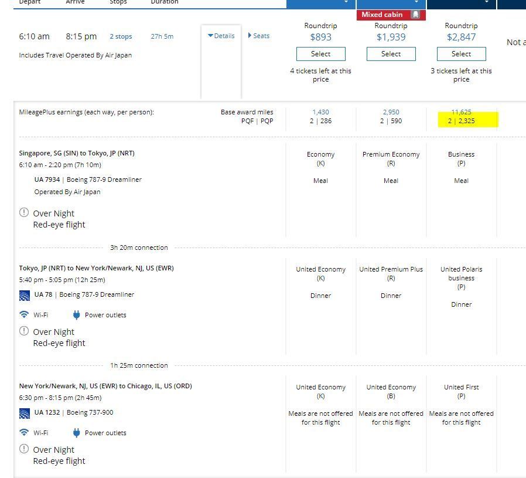Click the Business (P) cabin label for the Singapore flight

(461, 158)
